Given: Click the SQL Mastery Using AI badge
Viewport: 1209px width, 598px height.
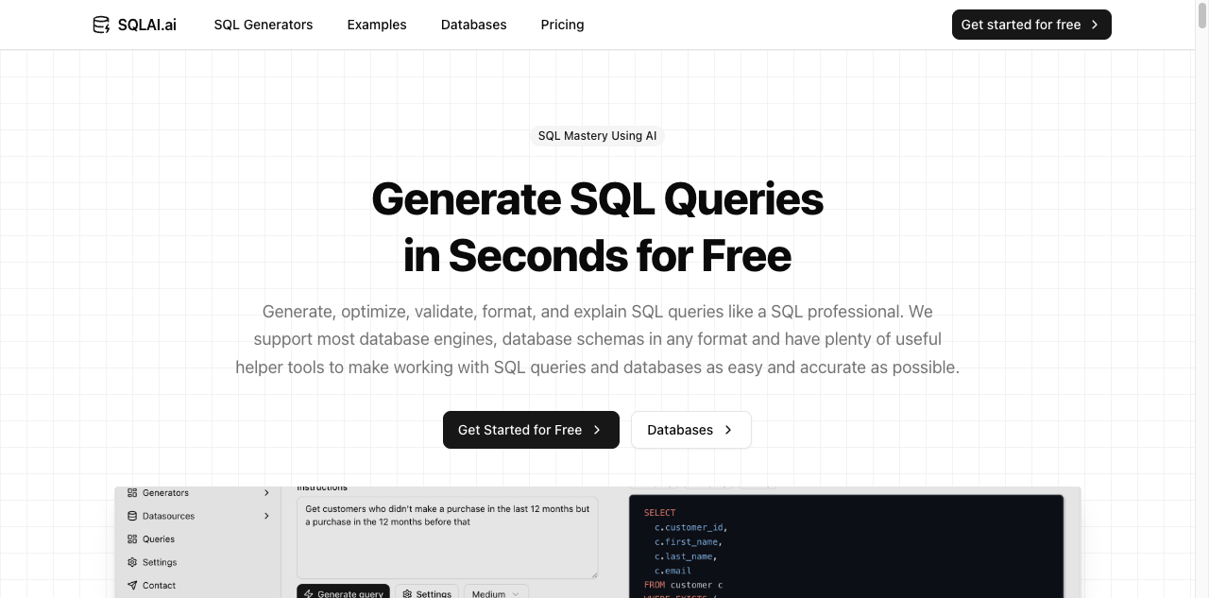Looking at the screenshot, I should coord(597,136).
